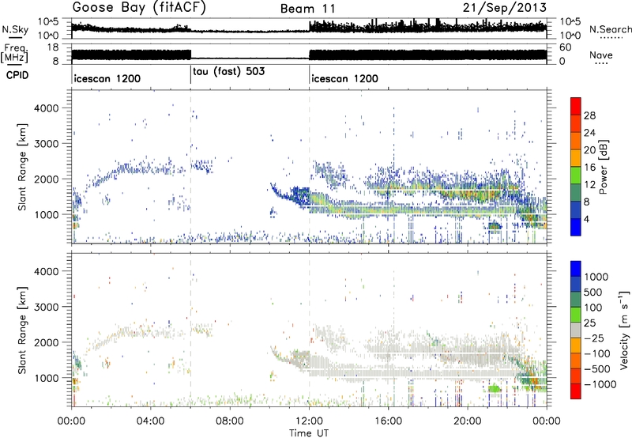Viewport: 632px width, 438px height.
Task: Click the second 'icescan 1200' label at 12:00
Action: pos(345,78)
